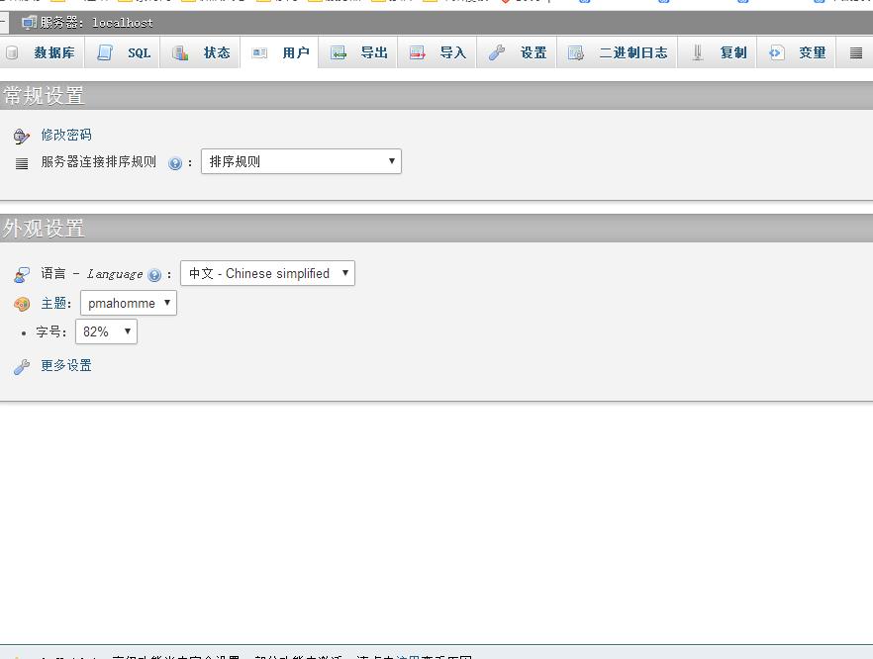The height and width of the screenshot is (659, 873).
Task: Open the 数据库 (Databases) tab
Action: [43, 52]
